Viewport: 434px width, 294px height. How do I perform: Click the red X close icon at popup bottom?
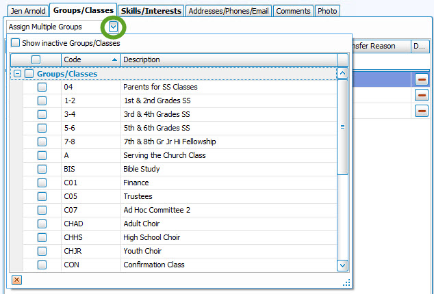click(17, 280)
